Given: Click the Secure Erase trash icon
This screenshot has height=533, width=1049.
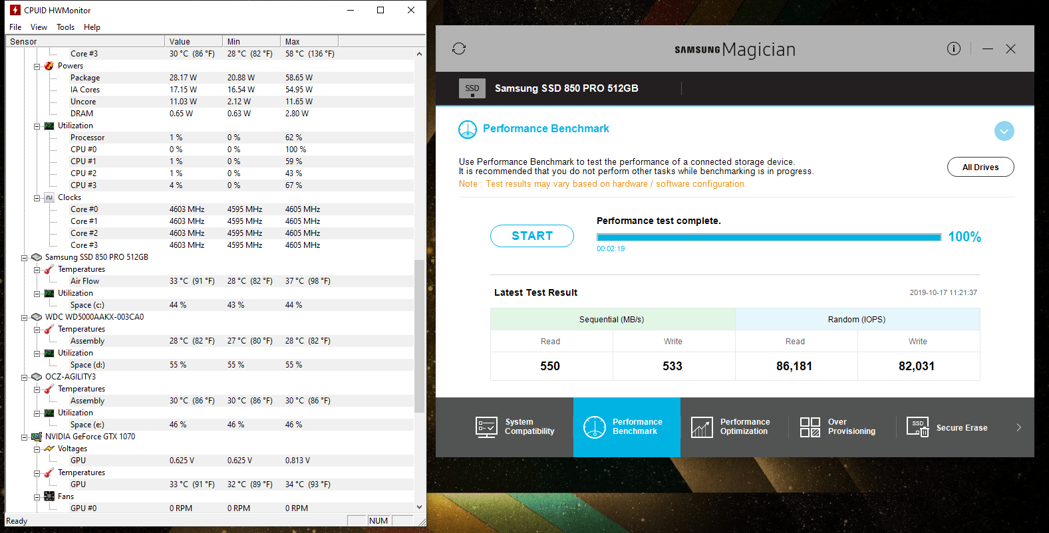Looking at the screenshot, I should click(x=917, y=427).
